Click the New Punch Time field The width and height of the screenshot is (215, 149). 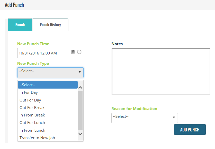[x=43, y=53]
